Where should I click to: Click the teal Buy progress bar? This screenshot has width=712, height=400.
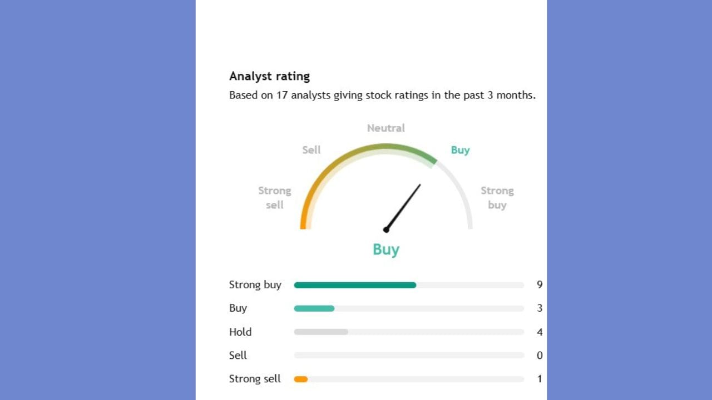pyautogui.click(x=314, y=308)
